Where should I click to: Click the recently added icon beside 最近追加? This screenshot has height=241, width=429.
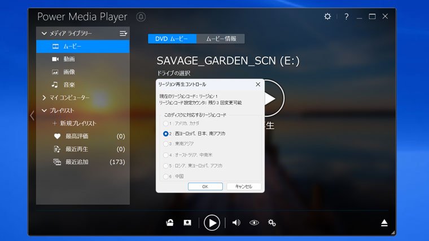click(57, 162)
